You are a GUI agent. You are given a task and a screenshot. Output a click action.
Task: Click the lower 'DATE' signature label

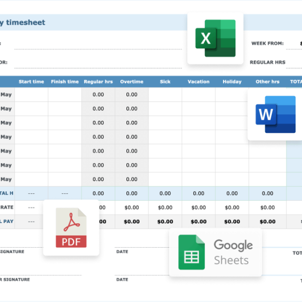coord(122,279)
